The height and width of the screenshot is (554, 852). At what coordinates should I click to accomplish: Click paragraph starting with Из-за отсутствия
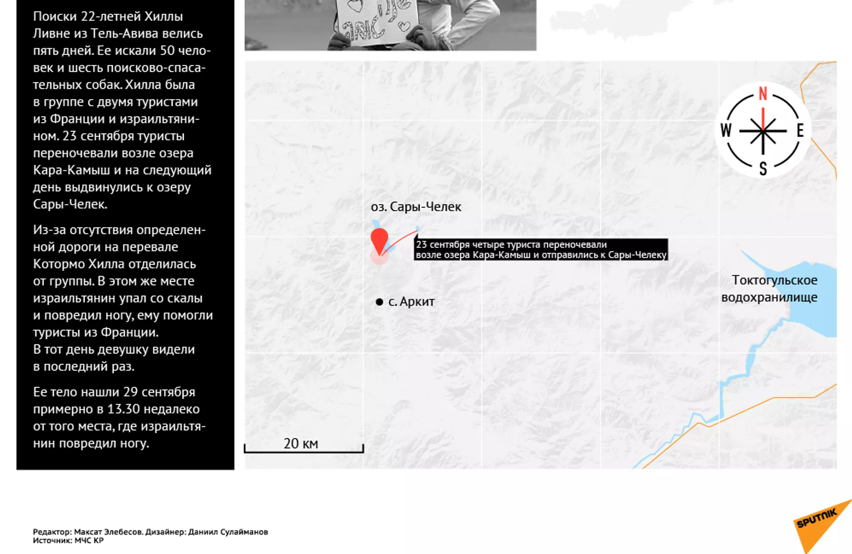[122, 298]
